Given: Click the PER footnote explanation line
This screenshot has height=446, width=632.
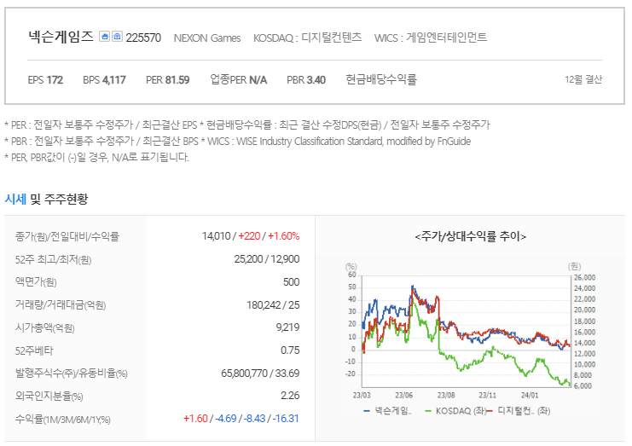Looking at the screenshot, I should point(247,125).
